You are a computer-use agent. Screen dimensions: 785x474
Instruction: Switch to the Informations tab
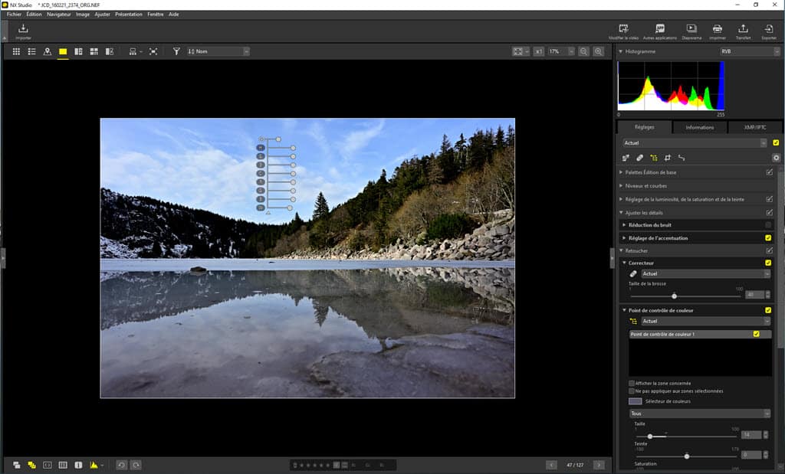699,127
